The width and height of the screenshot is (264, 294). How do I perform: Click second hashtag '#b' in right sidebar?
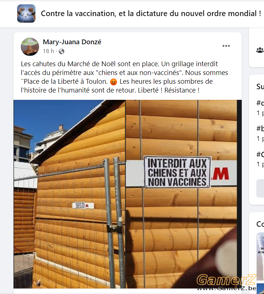pos(260,129)
